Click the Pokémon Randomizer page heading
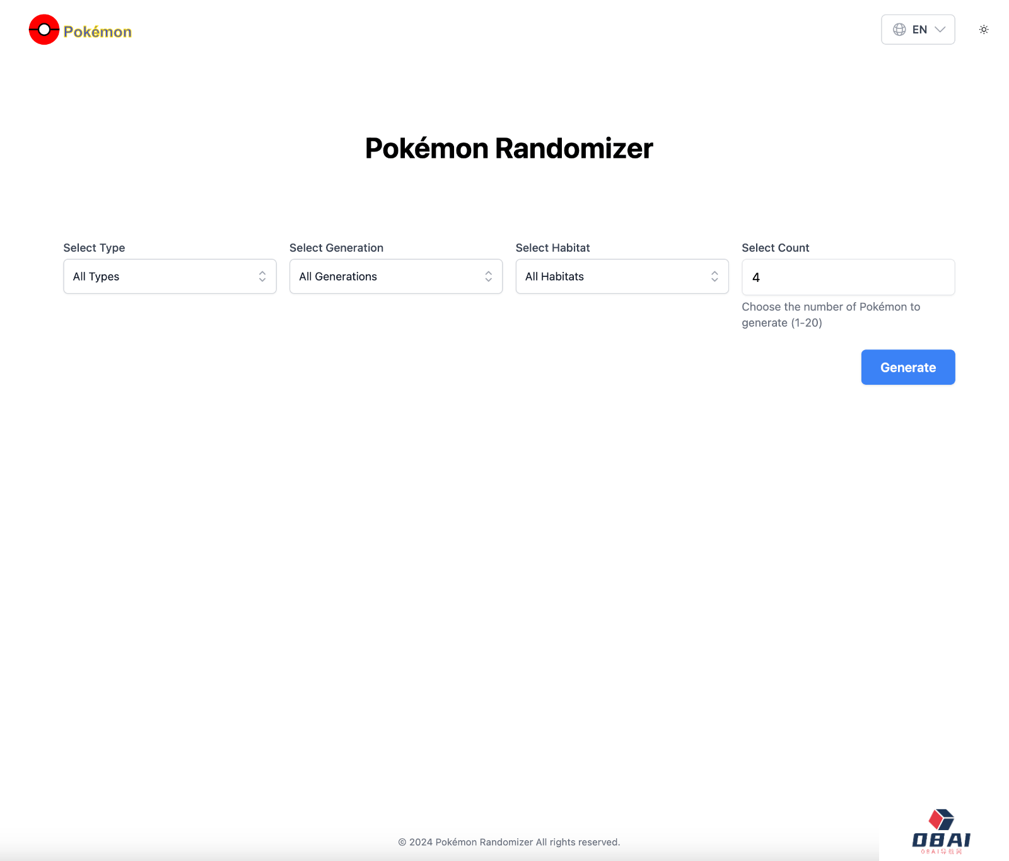Screen dimensions: 1009x861 click(509, 149)
